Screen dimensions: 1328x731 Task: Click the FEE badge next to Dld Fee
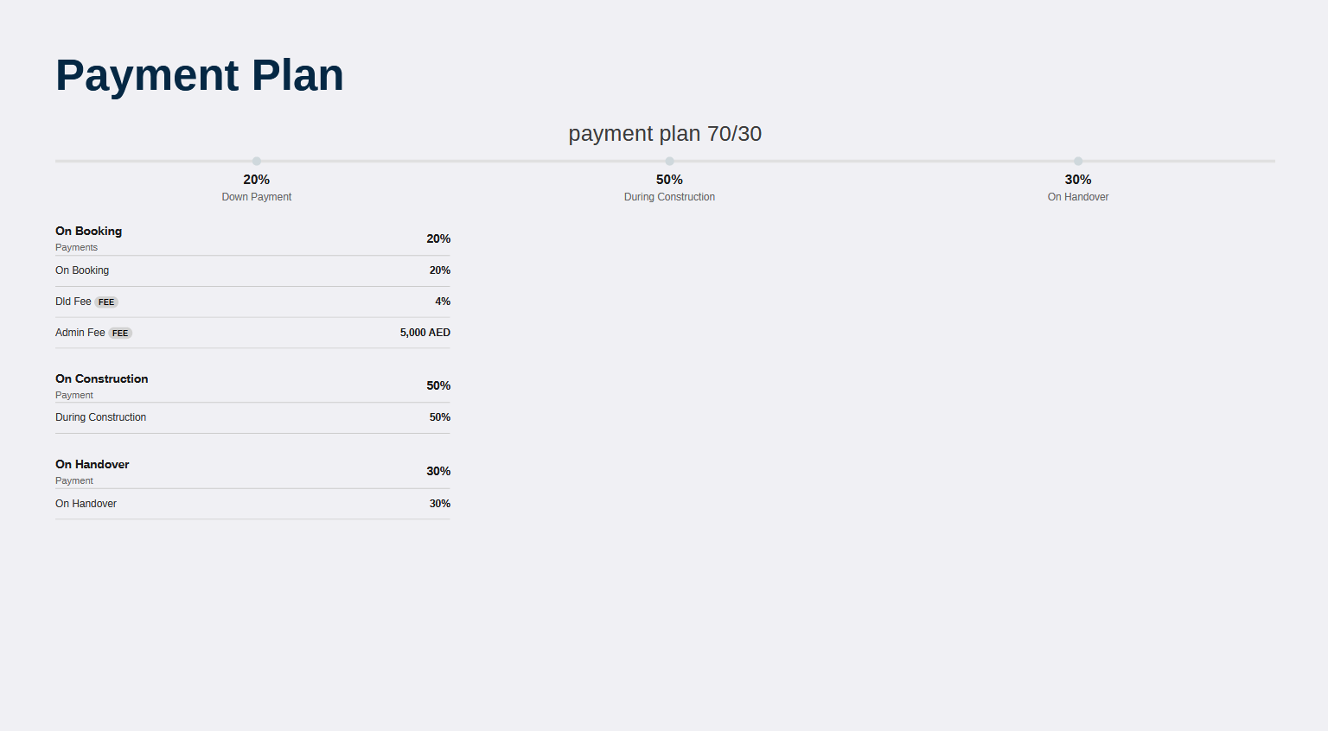click(106, 302)
